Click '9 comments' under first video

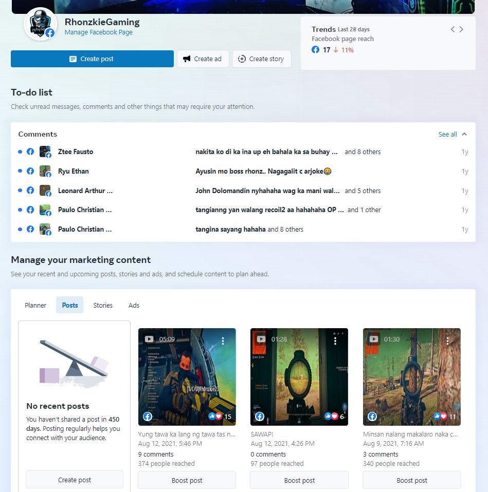155,454
